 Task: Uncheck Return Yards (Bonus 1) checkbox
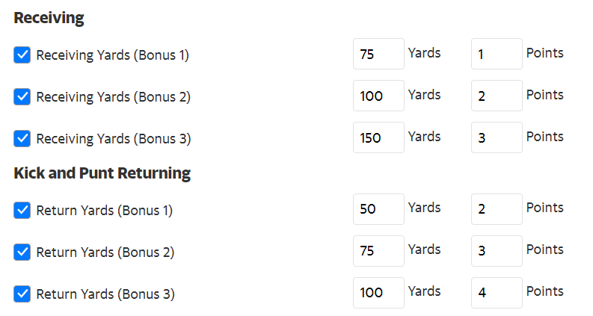[22, 211]
